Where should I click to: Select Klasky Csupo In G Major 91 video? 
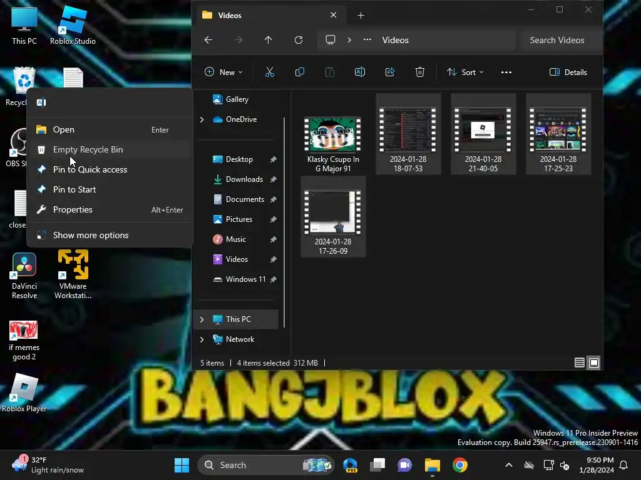pyautogui.click(x=333, y=144)
